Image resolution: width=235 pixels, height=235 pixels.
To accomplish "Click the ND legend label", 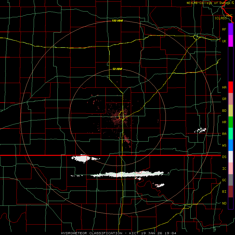I will 224,203.
